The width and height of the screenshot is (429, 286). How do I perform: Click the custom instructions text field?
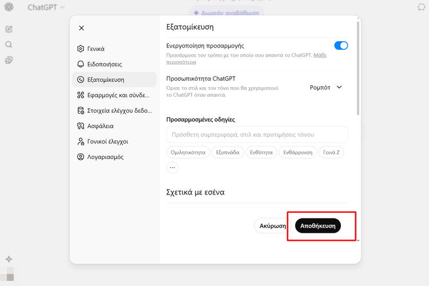pyautogui.click(x=257, y=134)
